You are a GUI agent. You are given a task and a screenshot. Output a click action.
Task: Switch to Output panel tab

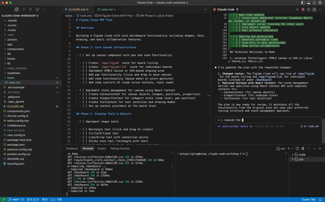tap(102, 148)
